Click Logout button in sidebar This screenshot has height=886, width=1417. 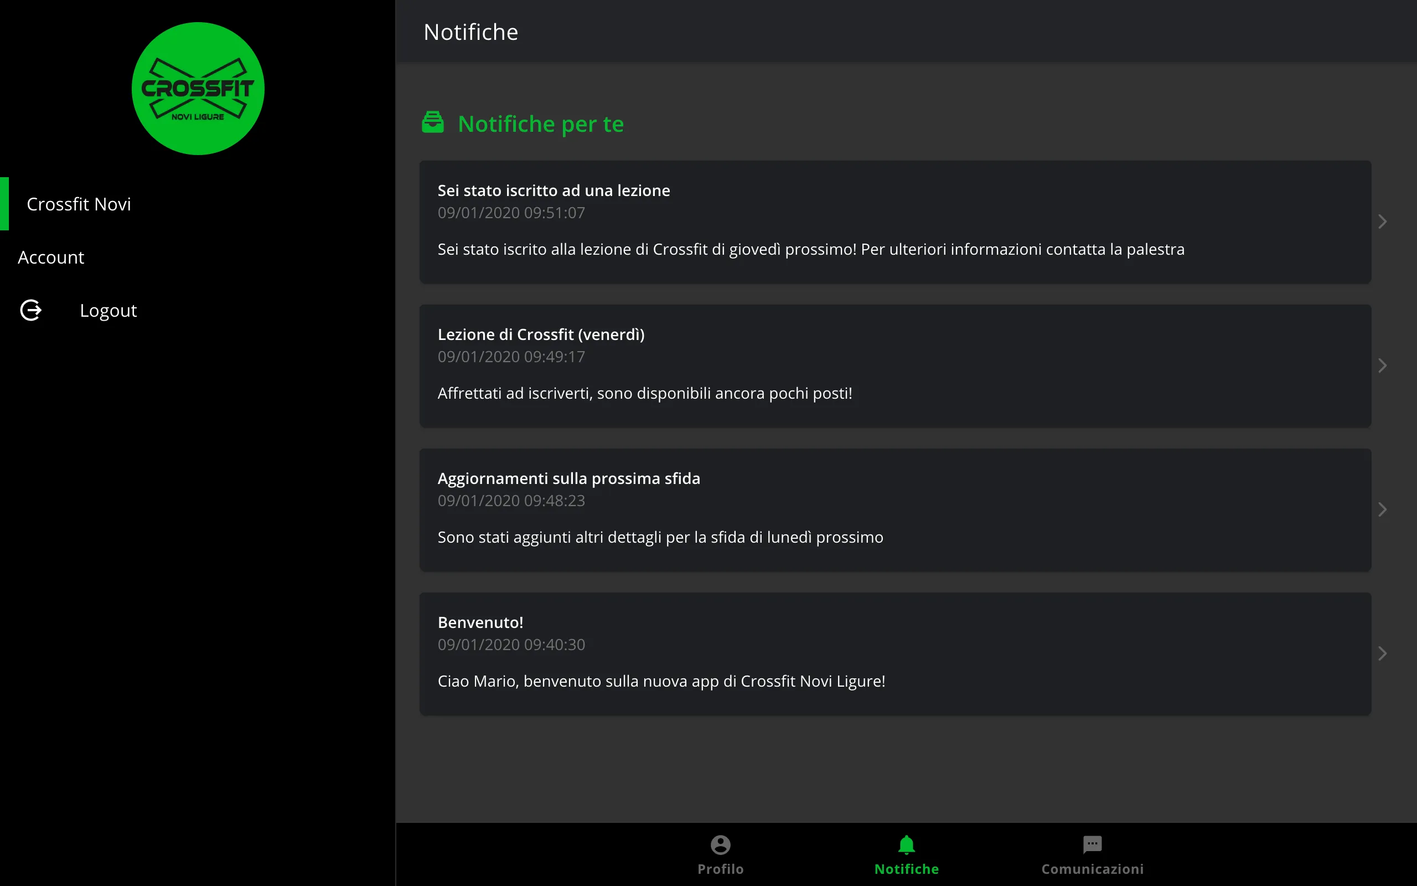click(x=108, y=310)
